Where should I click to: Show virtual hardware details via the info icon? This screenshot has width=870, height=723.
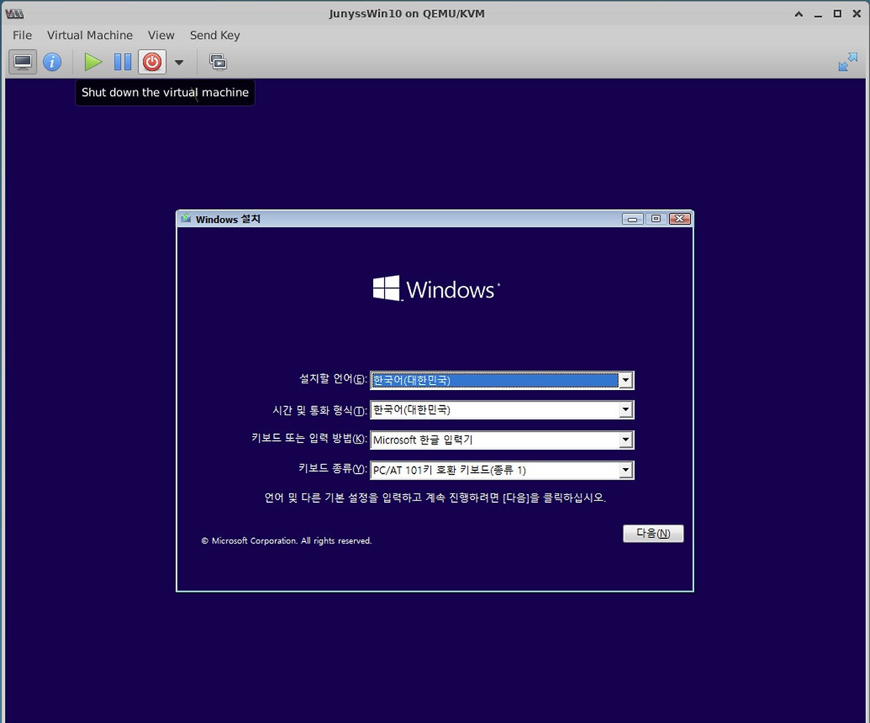coord(52,62)
